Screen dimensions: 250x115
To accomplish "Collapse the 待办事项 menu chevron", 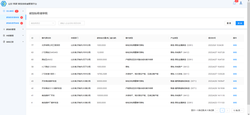I will point(23,11).
